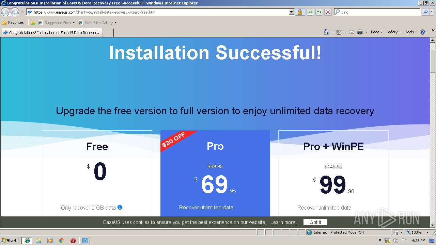
Task: Open the Windows Start menu
Action: (9, 240)
